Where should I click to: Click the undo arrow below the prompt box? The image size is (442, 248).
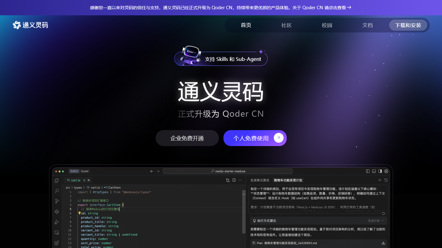[x=383, y=213]
